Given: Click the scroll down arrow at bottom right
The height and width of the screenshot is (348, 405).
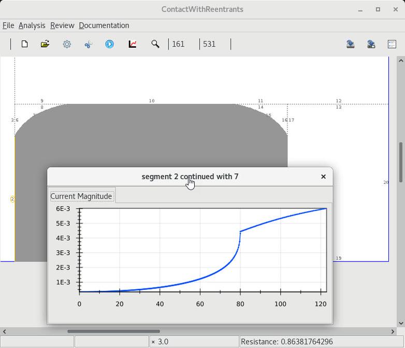Looking at the screenshot, I should click(x=400, y=323).
